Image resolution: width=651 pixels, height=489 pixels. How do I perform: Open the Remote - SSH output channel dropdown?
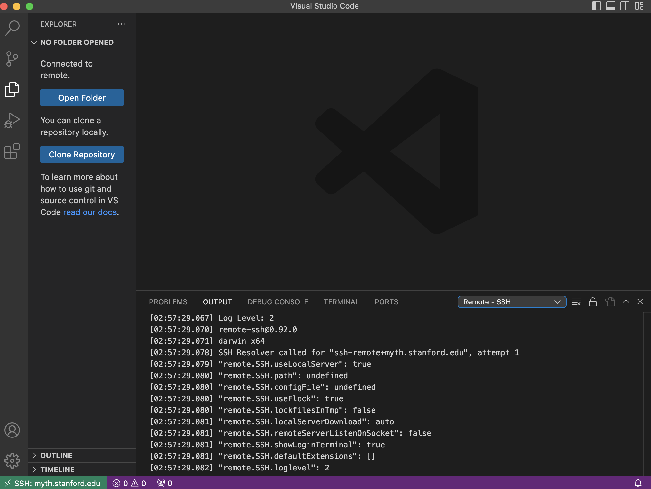coord(512,302)
